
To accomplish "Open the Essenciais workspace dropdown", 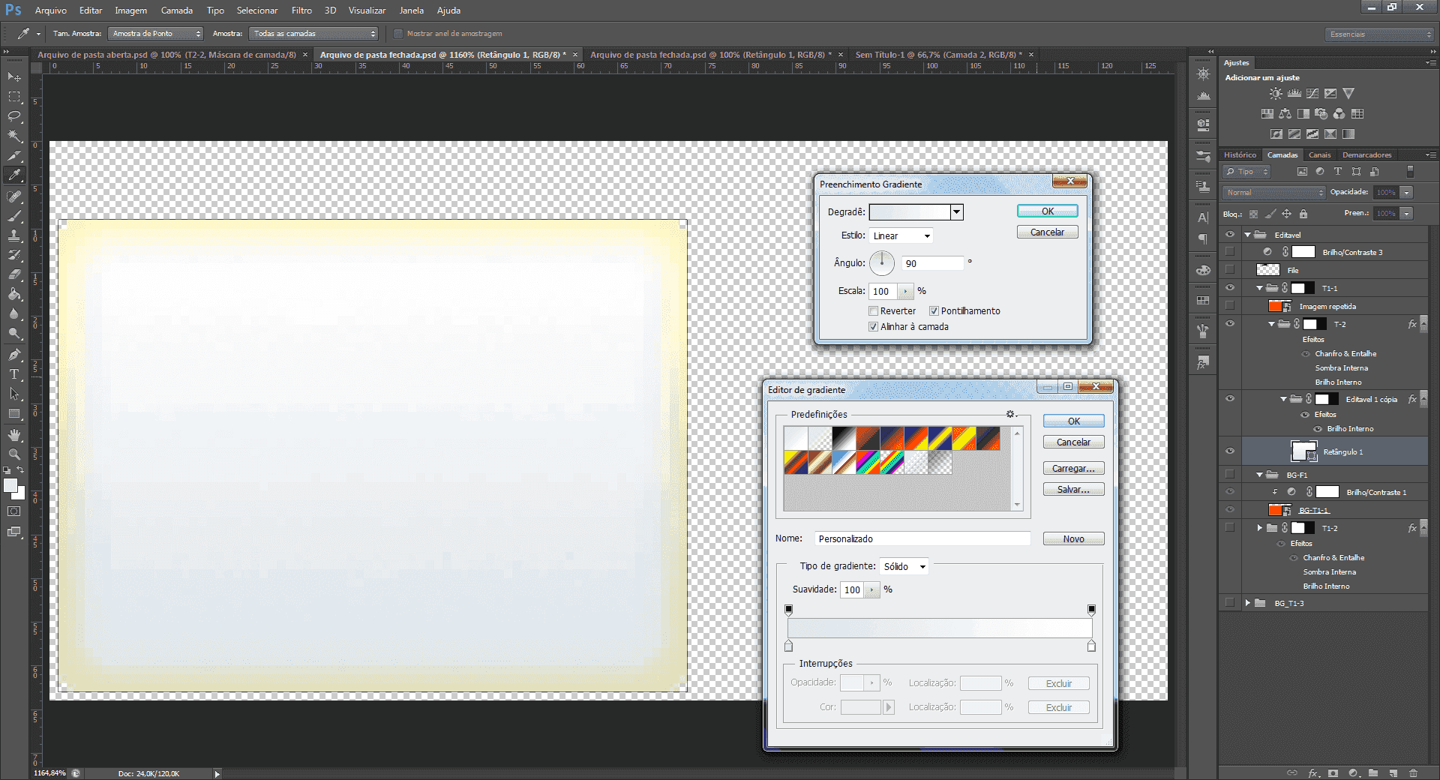I will tap(1379, 34).
